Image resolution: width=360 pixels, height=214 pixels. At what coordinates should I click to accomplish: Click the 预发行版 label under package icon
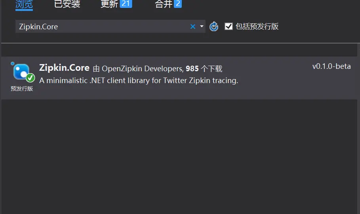pos(22,89)
